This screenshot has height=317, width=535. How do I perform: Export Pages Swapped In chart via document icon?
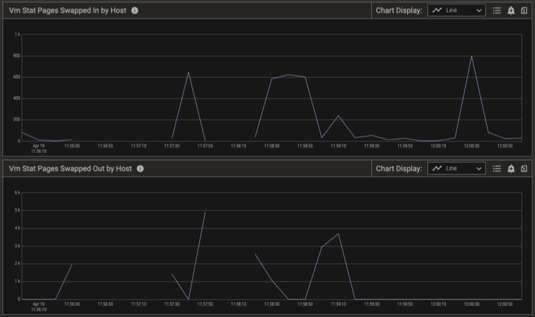pyautogui.click(x=524, y=11)
